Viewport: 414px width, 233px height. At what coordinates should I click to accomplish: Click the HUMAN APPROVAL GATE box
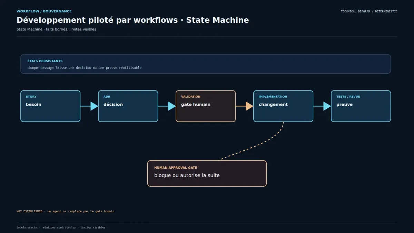pos(207,173)
